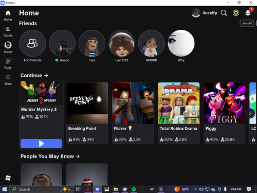
Task: Open the Party sidebar icon
Action: pyautogui.click(x=8, y=61)
